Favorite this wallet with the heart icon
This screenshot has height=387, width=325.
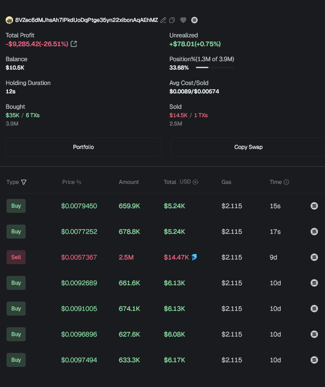coord(183,20)
